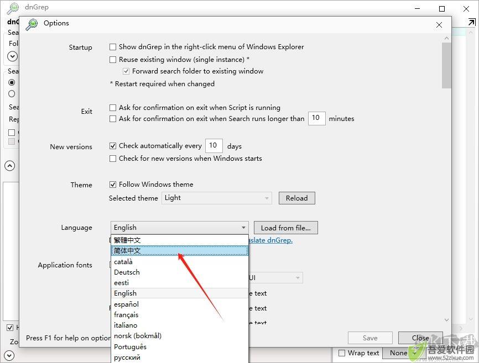The height and width of the screenshot is (363, 479).
Task: Toggle Reuse existing window (single instance)
Action: pos(113,60)
